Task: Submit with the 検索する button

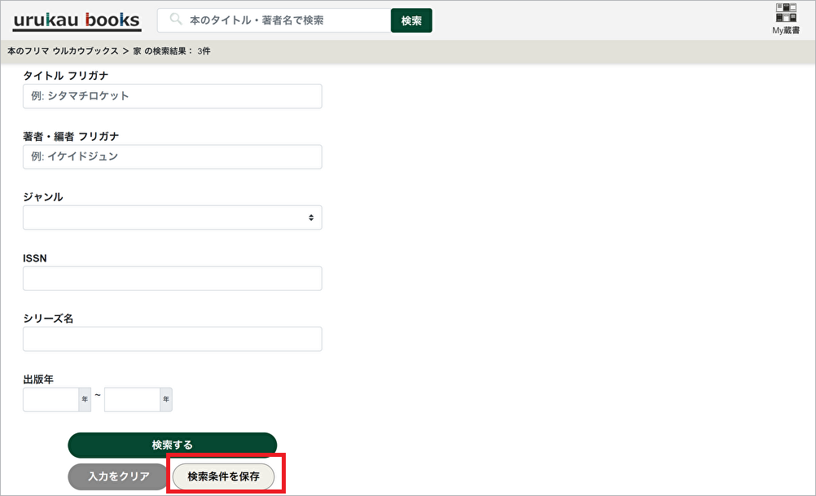Action: coord(172,445)
